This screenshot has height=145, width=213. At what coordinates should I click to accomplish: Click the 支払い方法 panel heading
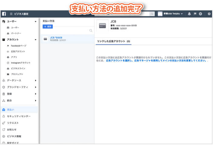click(x=48, y=21)
